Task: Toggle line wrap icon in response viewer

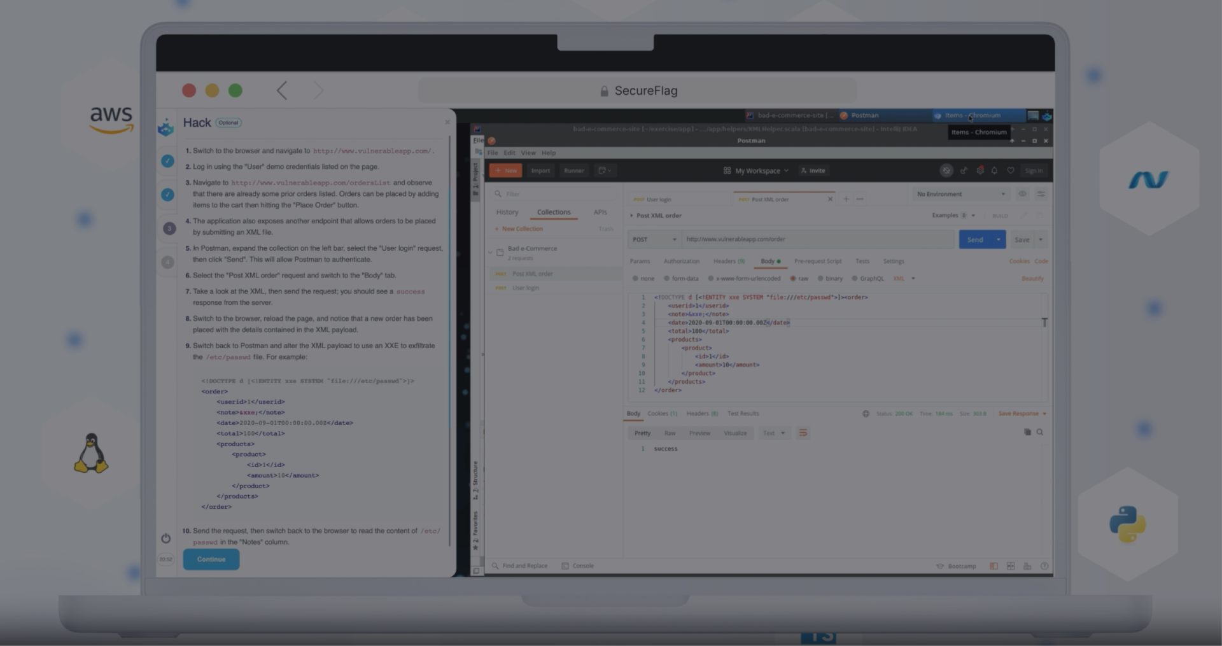Action: pyautogui.click(x=803, y=433)
